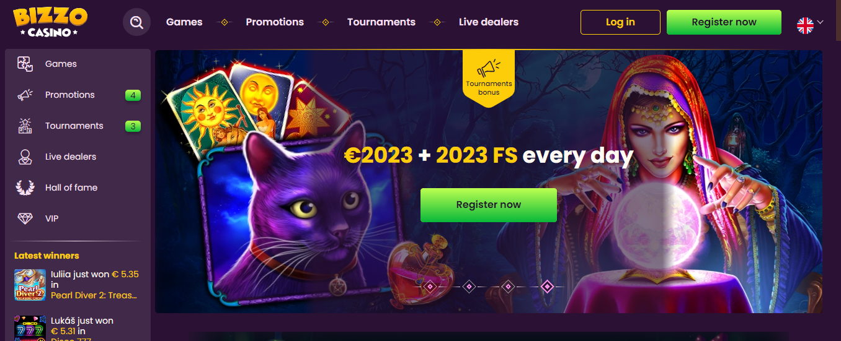Click the Tournaments sidebar icon
Viewport: 841px width, 341px height.
point(25,126)
